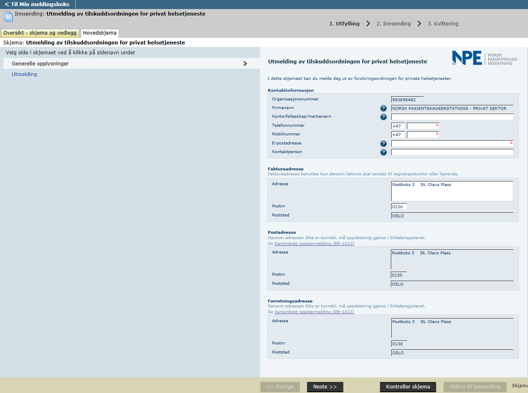The width and height of the screenshot is (528, 393).
Task: Click the 'I dette skjemaet kan du' intro text
Action: [x=360, y=78]
